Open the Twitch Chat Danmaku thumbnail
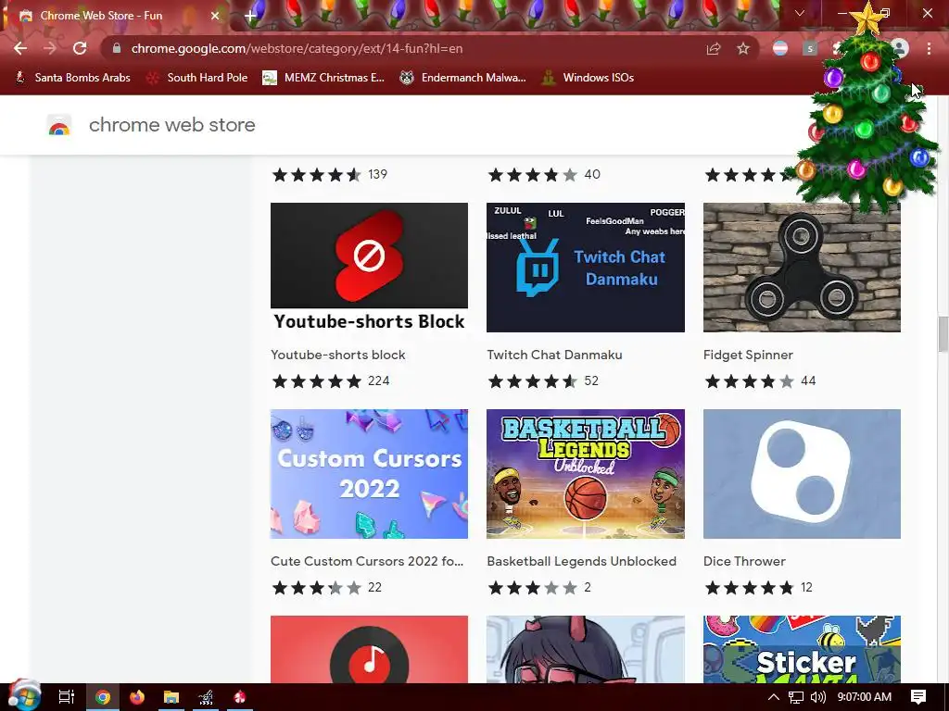This screenshot has height=711, width=949. (586, 268)
